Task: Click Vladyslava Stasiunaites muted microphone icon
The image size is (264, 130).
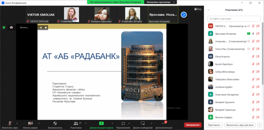Action: click(x=253, y=79)
